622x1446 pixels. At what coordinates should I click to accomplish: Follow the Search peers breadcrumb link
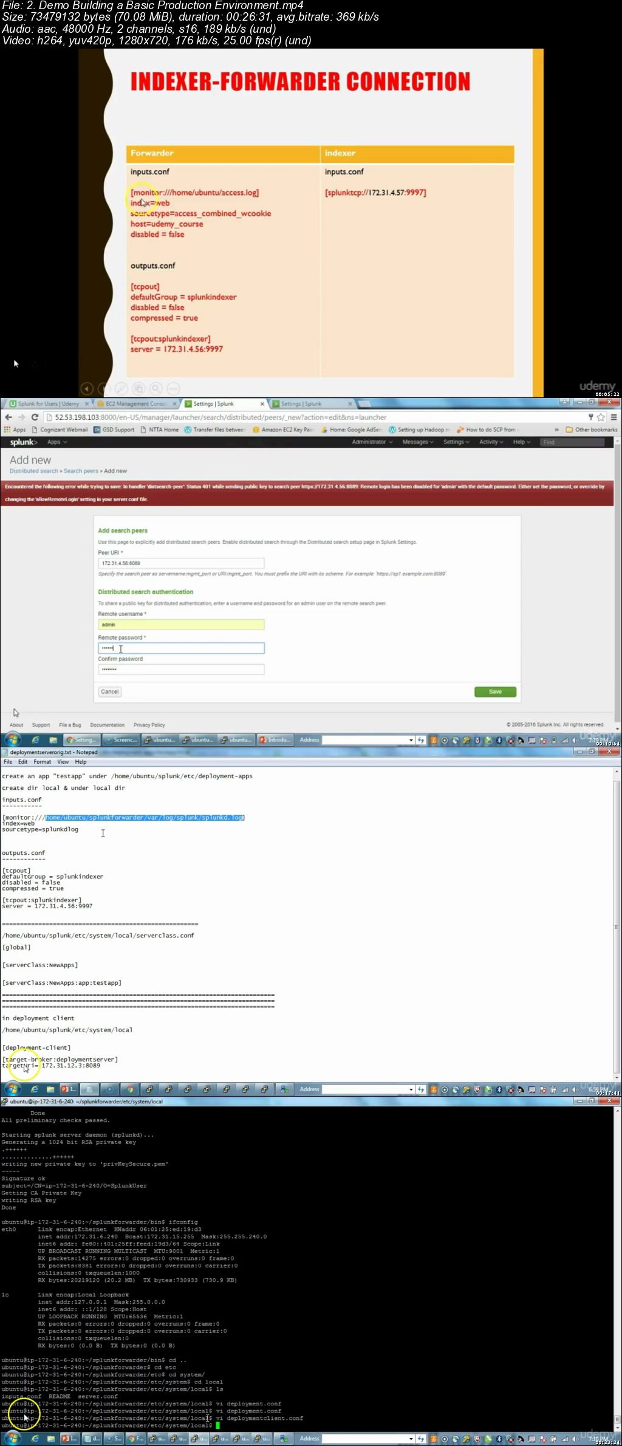pos(81,471)
